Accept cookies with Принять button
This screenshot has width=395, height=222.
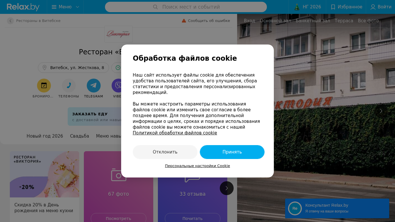(x=232, y=152)
